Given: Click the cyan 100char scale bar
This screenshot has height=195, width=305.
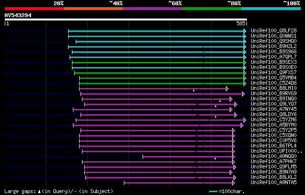Looking at the screenshot, I should [x=213, y=192].
